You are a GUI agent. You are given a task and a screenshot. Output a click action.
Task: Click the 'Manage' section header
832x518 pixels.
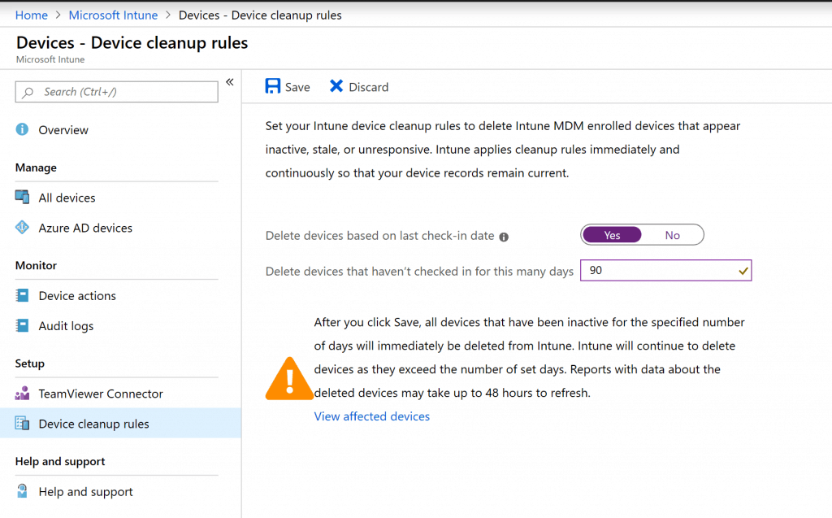pos(36,168)
